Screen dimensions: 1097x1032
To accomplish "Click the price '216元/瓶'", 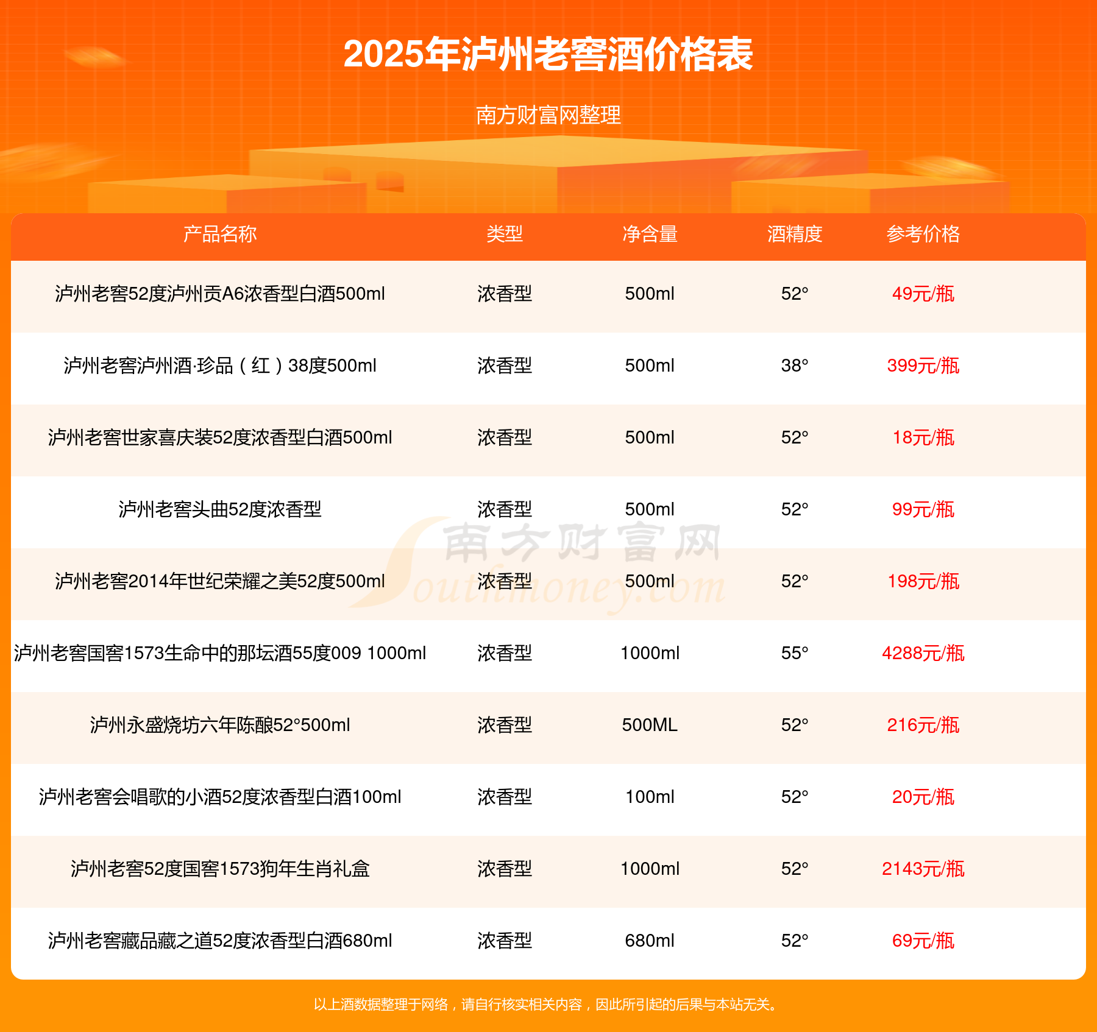I will pos(923,725).
